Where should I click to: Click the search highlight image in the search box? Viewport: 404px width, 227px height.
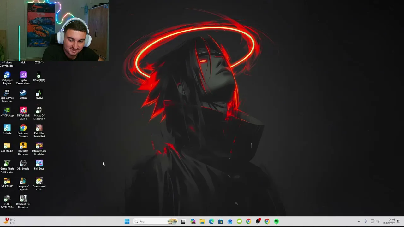point(172,221)
